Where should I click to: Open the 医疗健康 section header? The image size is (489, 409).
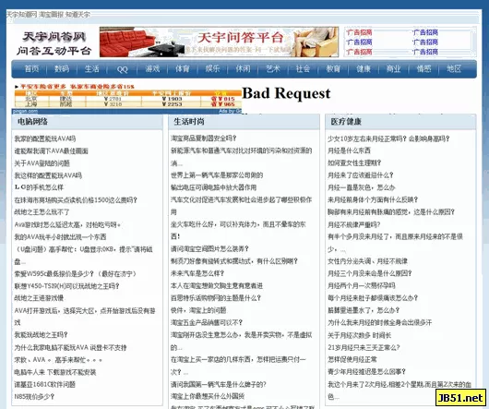(x=346, y=121)
